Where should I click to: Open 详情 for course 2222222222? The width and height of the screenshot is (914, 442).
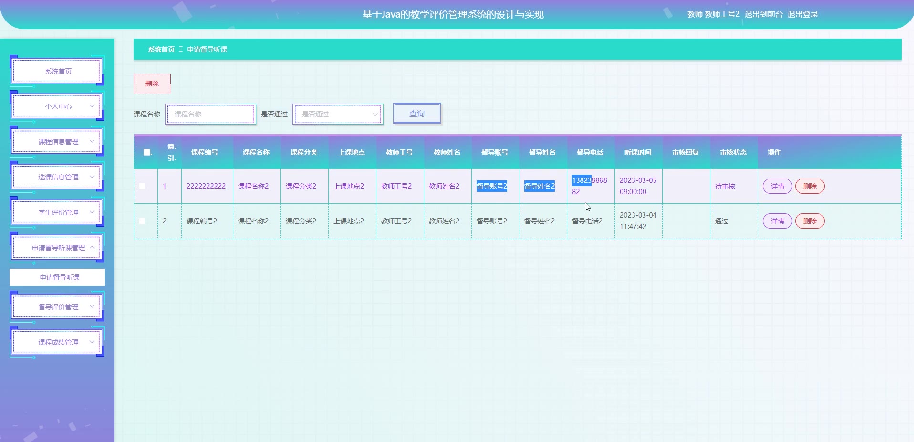(x=778, y=186)
